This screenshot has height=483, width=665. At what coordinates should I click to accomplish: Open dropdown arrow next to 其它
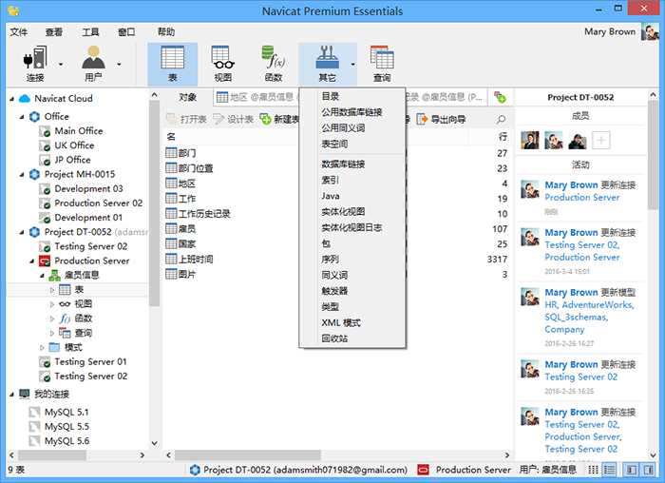[352, 65]
